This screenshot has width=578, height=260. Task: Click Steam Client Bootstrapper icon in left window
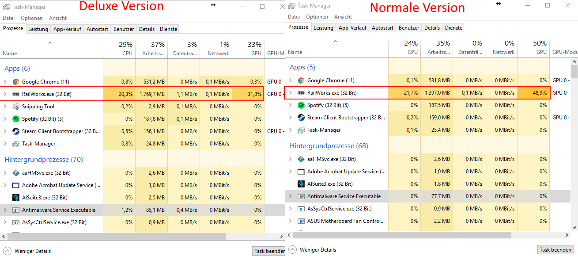(x=16, y=131)
